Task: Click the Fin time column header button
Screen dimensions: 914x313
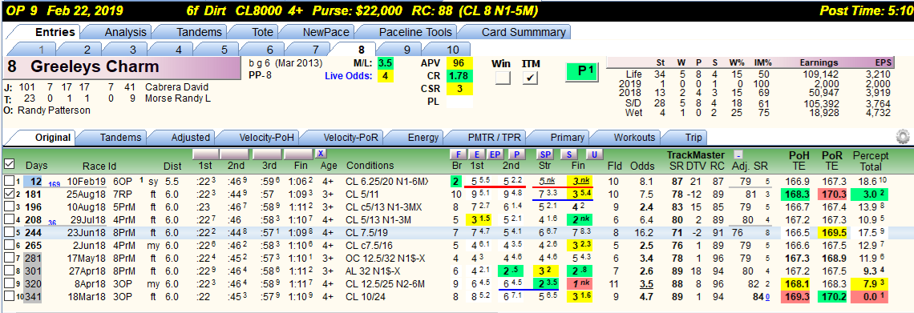Action: click(299, 154)
